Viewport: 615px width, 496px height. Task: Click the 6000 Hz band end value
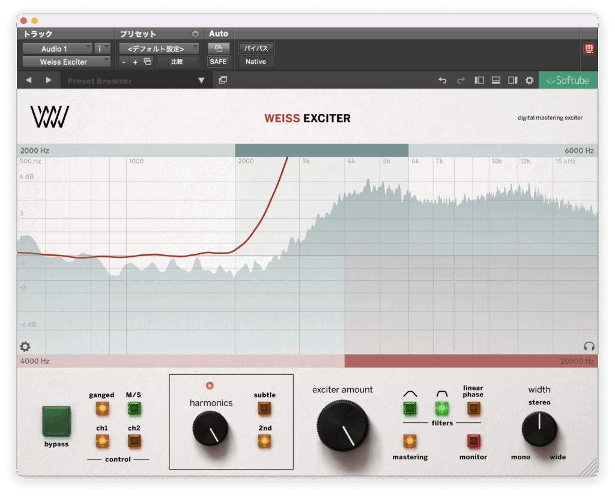pos(580,151)
